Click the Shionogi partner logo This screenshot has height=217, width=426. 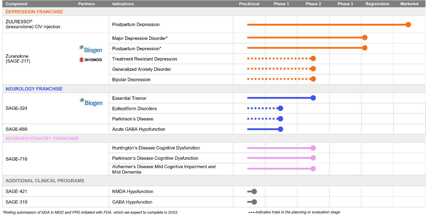point(90,60)
